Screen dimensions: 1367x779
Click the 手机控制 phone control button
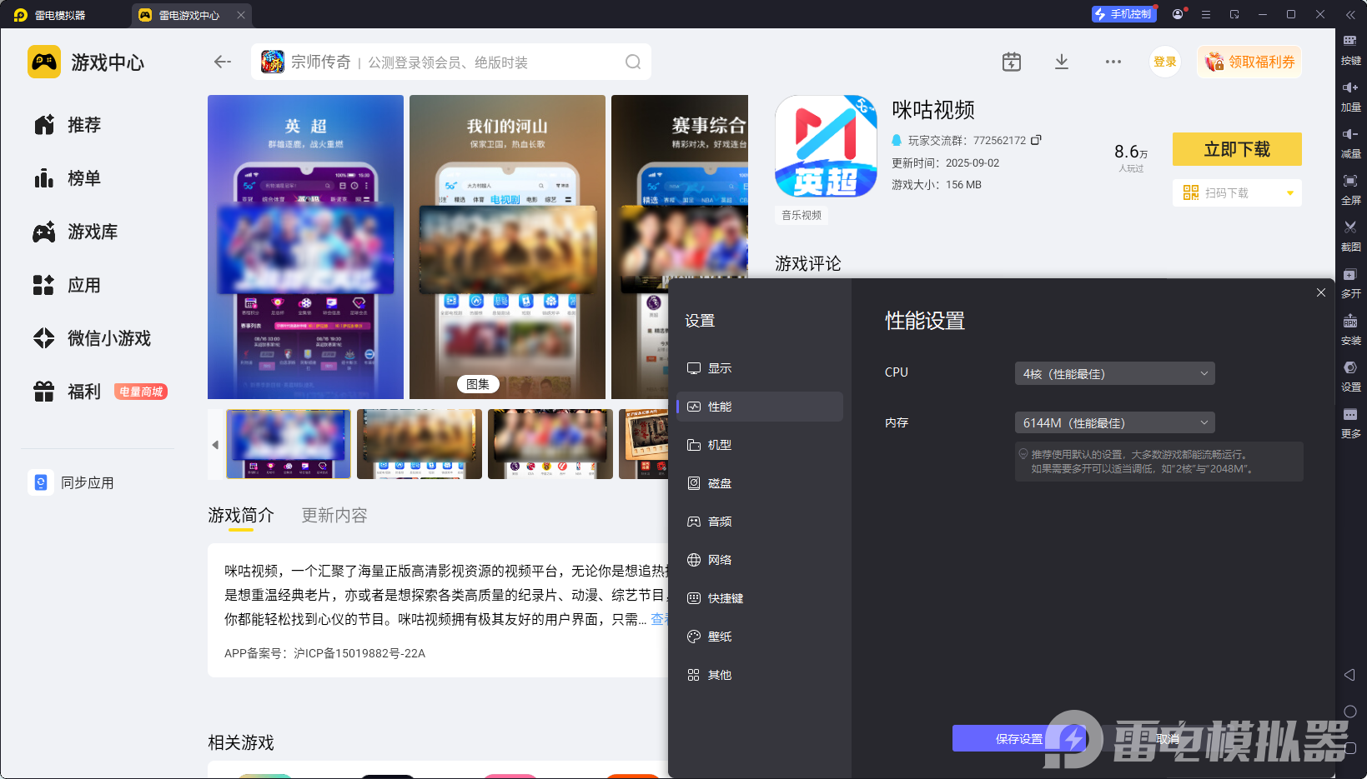pyautogui.click(x=1123, y=14)
